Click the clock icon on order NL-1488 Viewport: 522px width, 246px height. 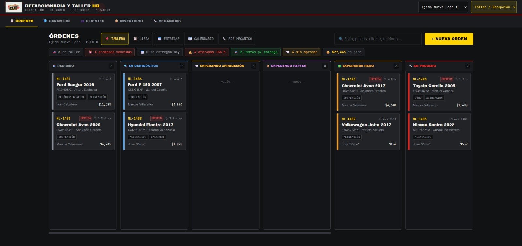coord(166,118)
